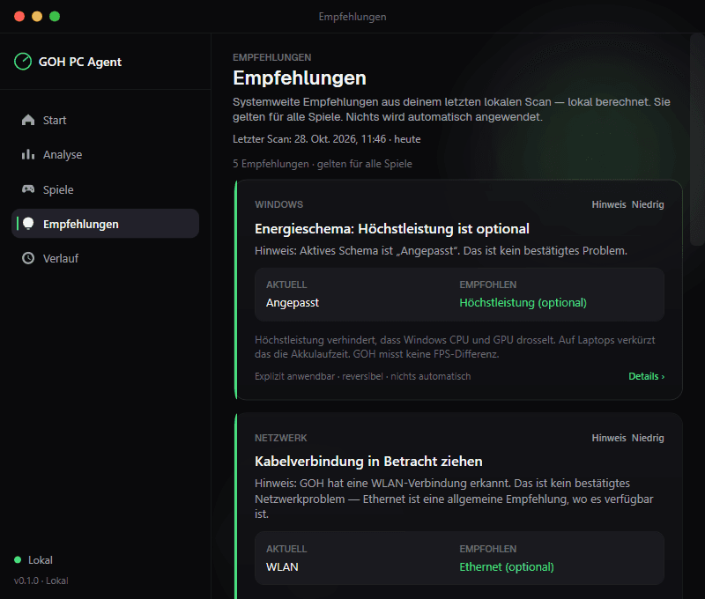
Task: Click the GOH PC Agent app name
Action: pyautogui.click(x=80, y=62)
